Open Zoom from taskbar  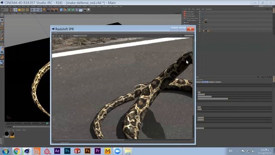(x=118, y=151)
